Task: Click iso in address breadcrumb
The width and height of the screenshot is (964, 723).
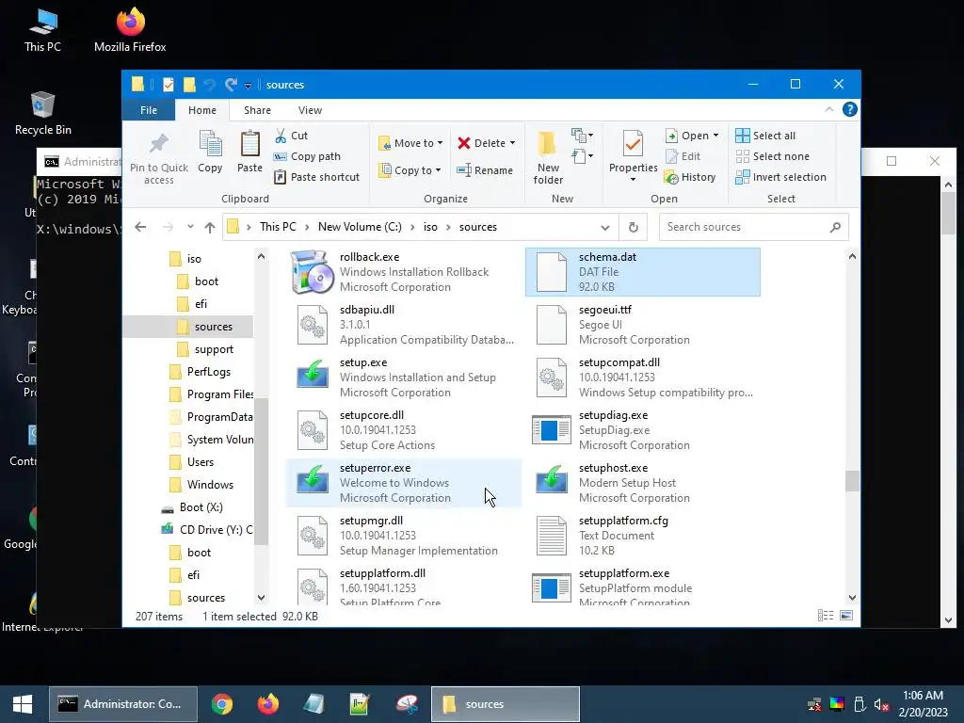Action: click(430, 227)
